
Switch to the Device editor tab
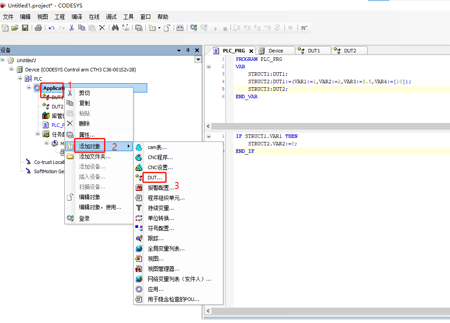275,51
